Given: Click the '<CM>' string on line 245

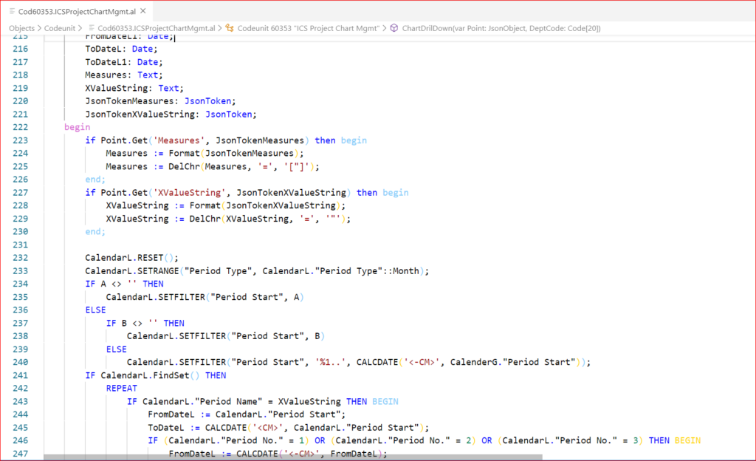Looking at the screenshot, I should [x=267, y=428].
